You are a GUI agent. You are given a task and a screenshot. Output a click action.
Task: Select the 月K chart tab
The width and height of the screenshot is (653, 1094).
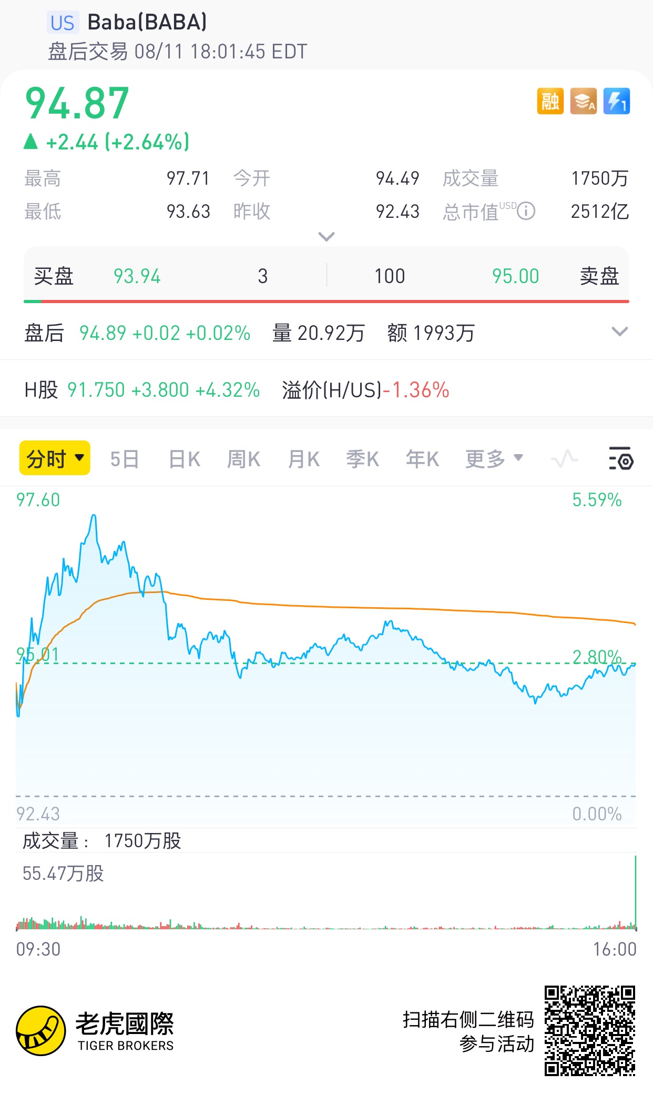click(x=303, y=459)
